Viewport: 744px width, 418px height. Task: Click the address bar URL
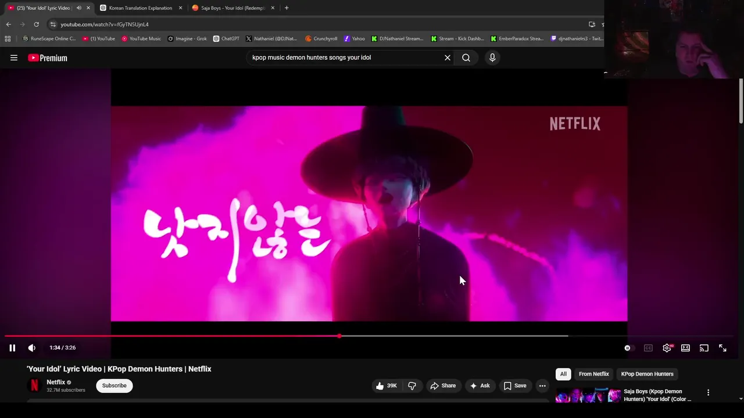(105, 24)
